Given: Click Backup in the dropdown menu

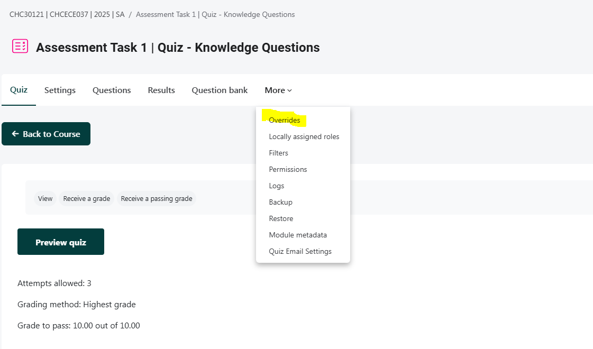Looking at the screenshot, I should tap(280, 202).
